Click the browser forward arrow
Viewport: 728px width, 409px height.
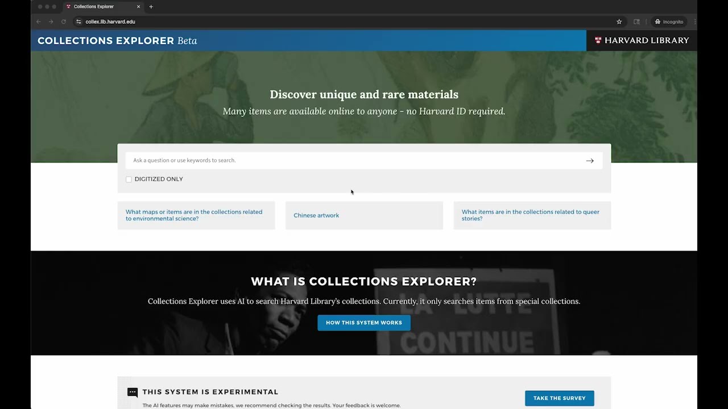click(x=51, y=22)
